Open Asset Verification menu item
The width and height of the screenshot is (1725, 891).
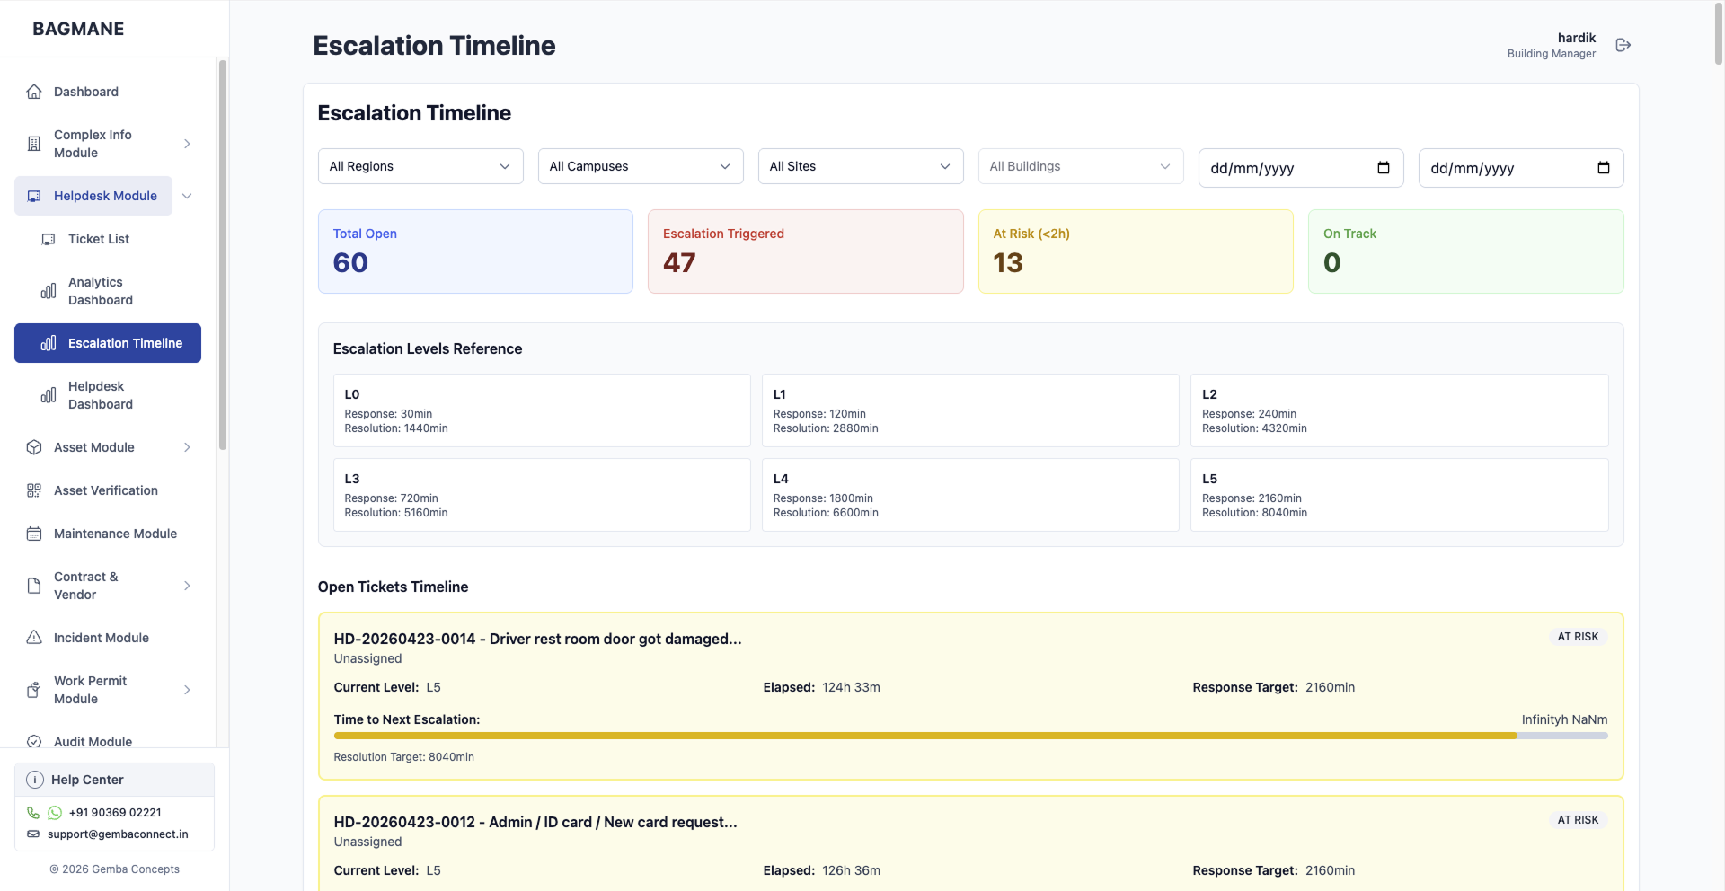(108, 490)
